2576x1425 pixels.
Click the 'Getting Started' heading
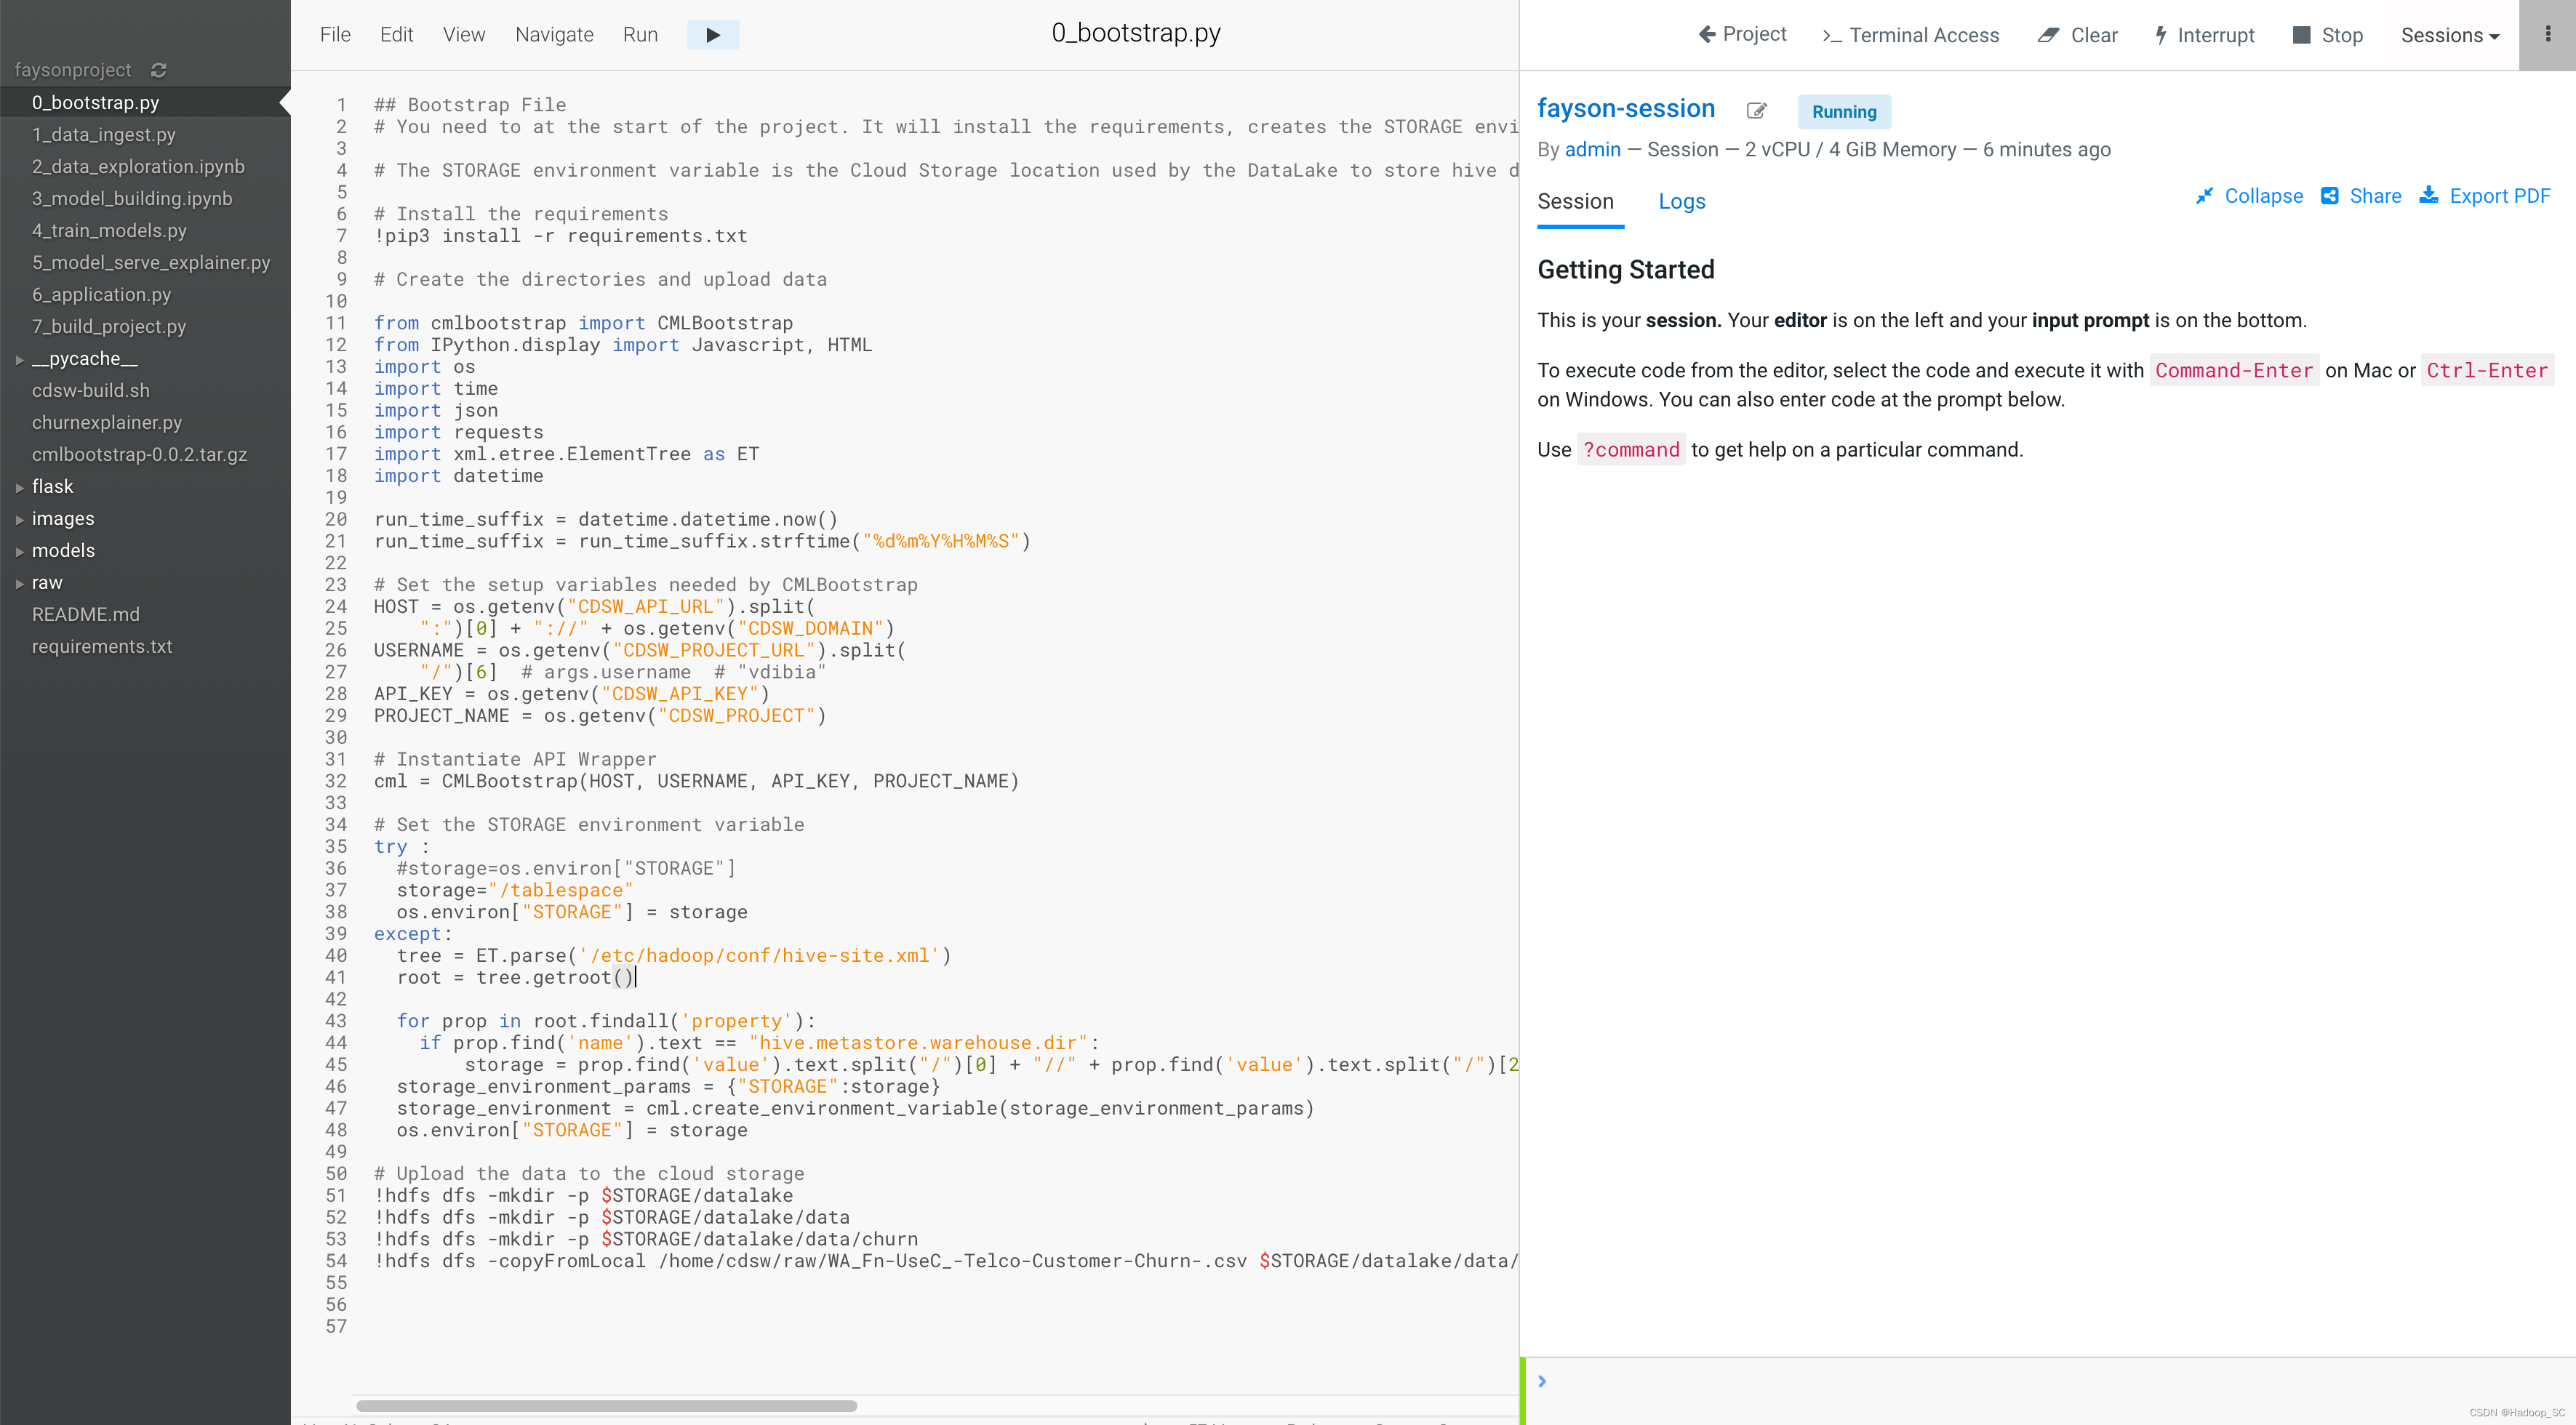pos(1626,270)
